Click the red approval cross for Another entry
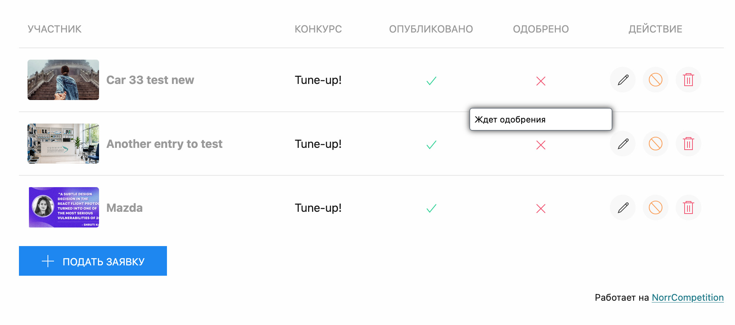Image resolution: width=735 pixels, height=325 pixels. pyautogui.click(x=541, y=145)
